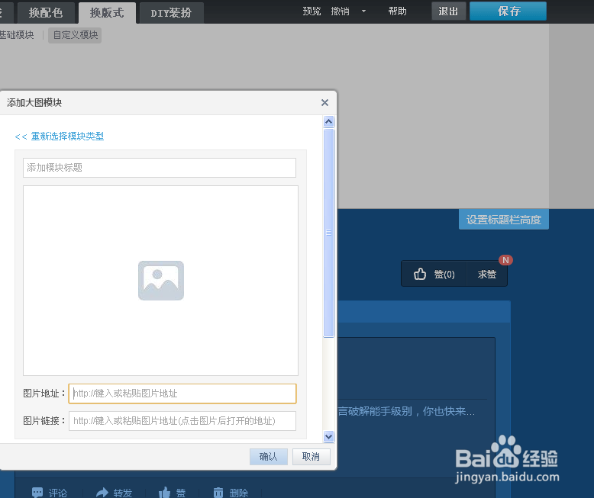Switch to the 换配色 tab
Viewport: 594px width, 498px height.
46,13
